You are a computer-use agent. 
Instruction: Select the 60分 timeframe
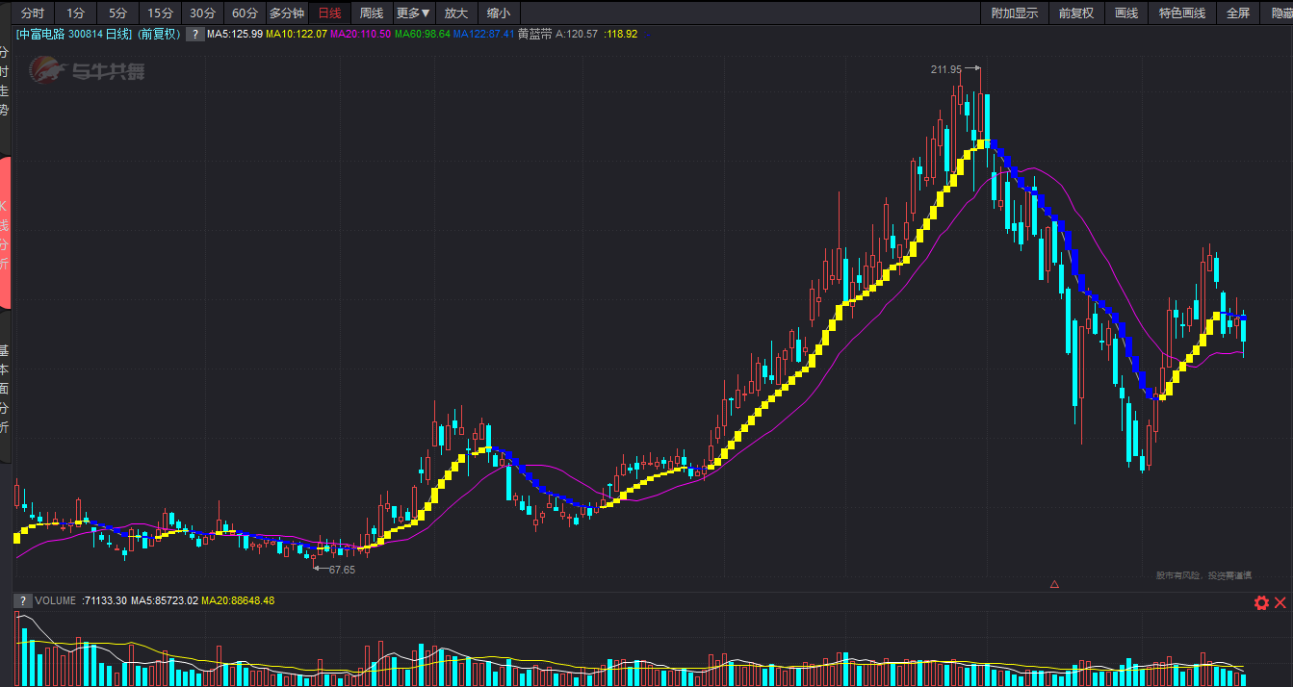point(245,13)
